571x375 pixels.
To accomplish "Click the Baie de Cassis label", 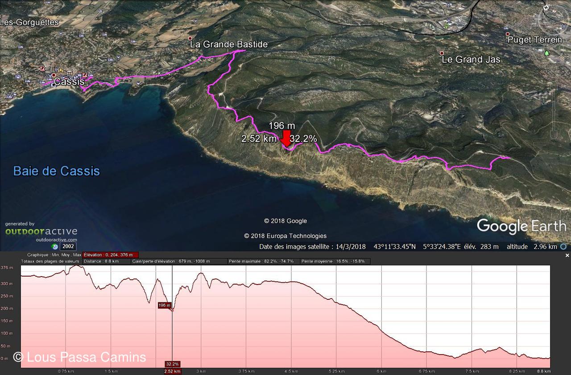I will [57, 171].
